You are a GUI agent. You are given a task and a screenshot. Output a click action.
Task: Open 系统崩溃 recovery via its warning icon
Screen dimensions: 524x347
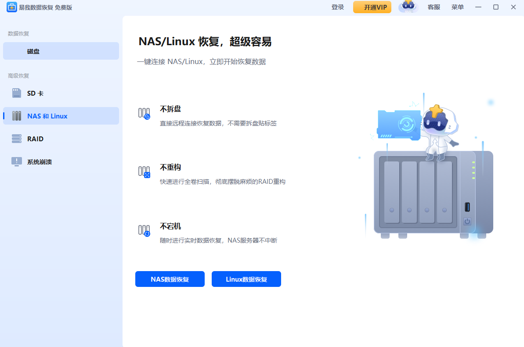pos(17,161)
